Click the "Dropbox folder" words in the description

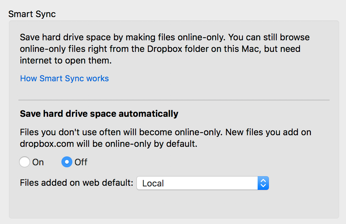coord(176,49)
